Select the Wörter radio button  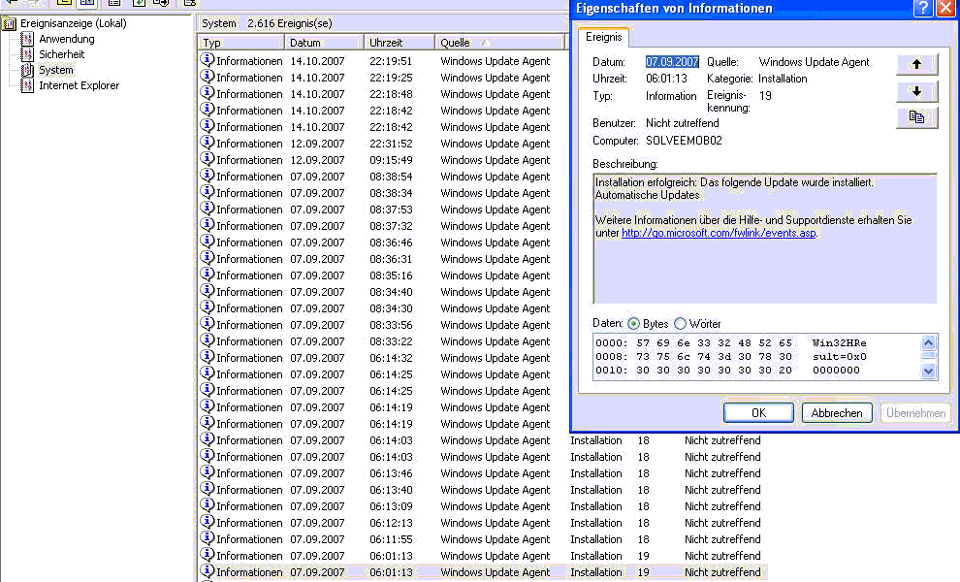click(680, 324)
